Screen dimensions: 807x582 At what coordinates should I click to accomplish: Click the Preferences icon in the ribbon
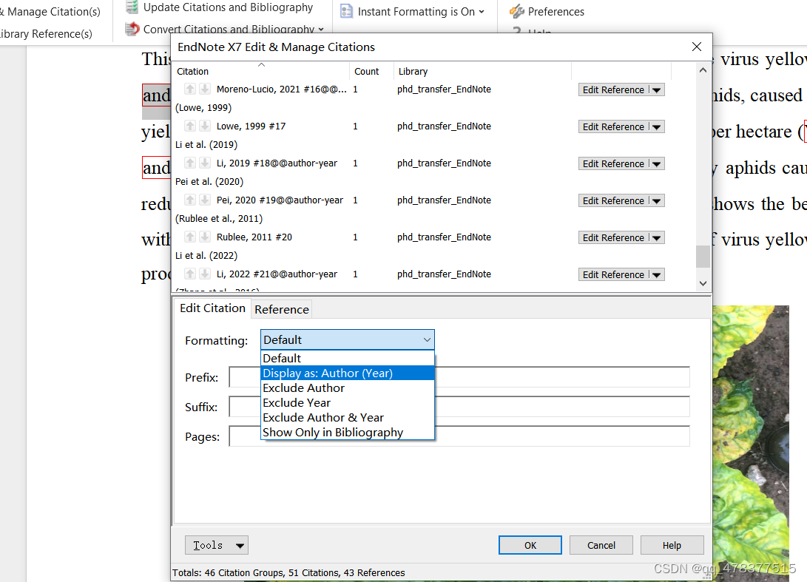517,11
